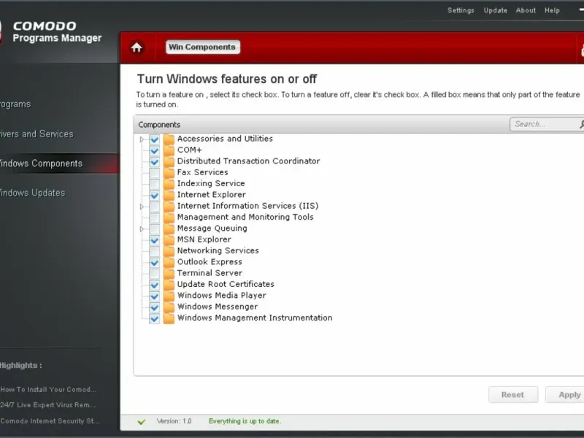Image resolution: width=584 pixels, height=438 pixels.
Task: Click the folder icon beside Fax Services
Action: (x=169, y=173)
